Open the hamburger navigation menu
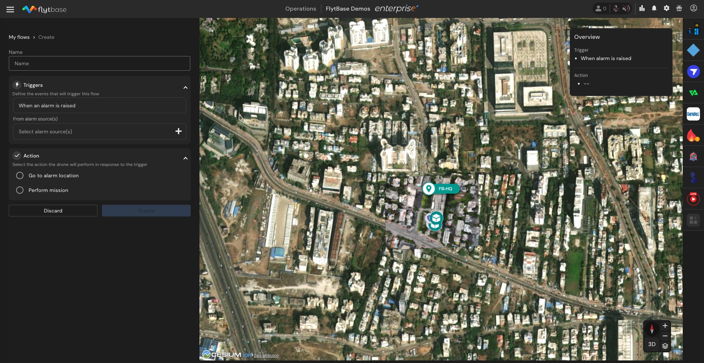The image size is (704, 363). pyautogui.click(x=10, y=10)
